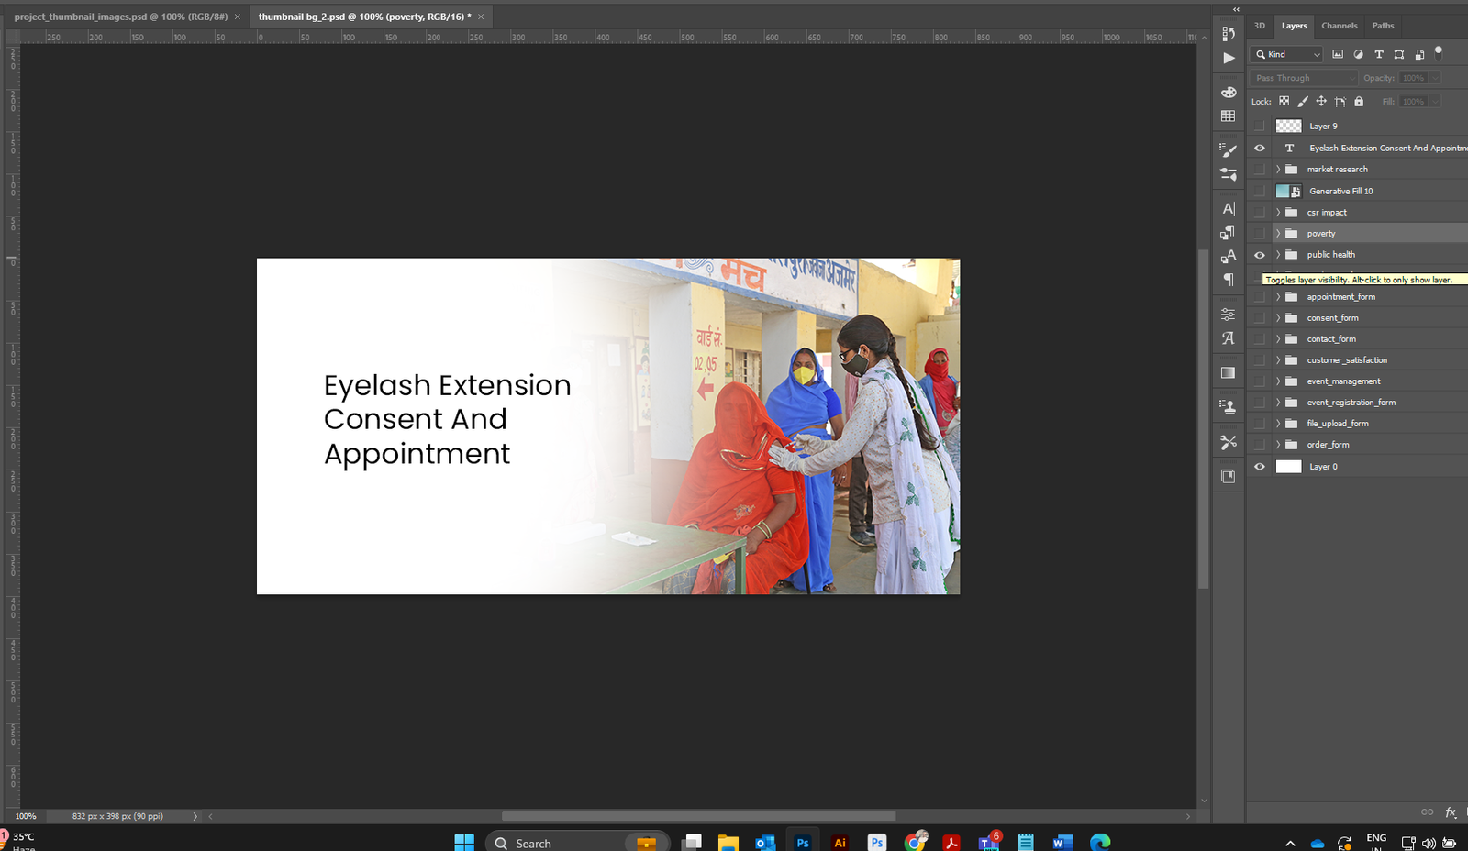
Task: Open the Clone Source stamp panel icon
Action: pos(1229,406)
